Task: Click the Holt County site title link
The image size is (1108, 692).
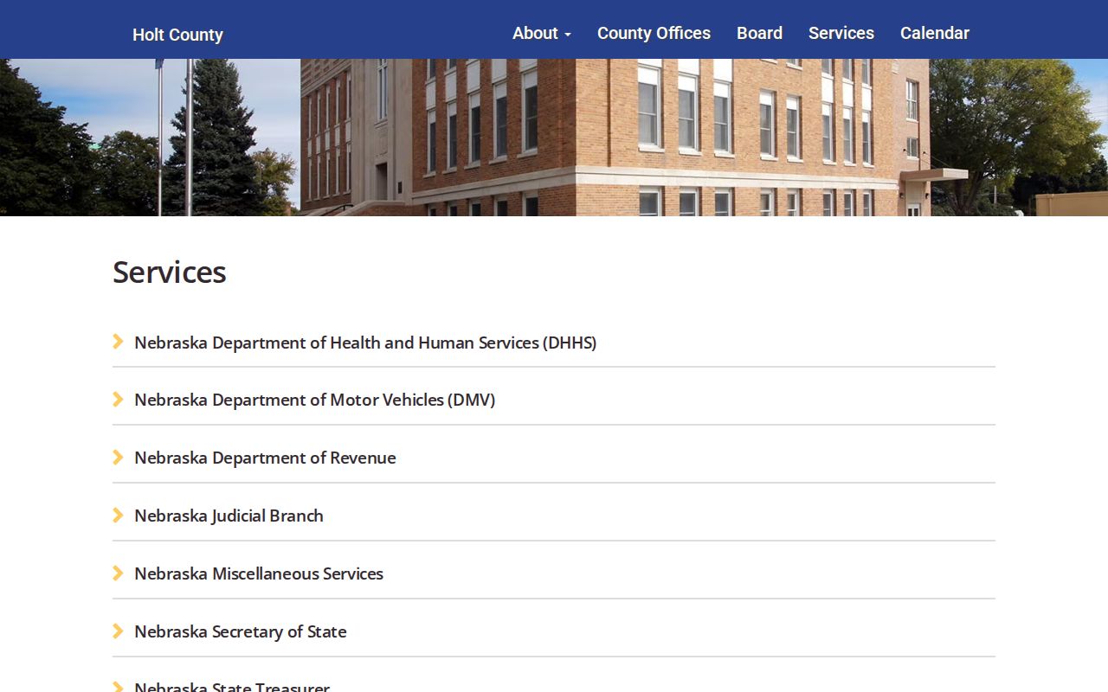Action: [x=177, y=35]
